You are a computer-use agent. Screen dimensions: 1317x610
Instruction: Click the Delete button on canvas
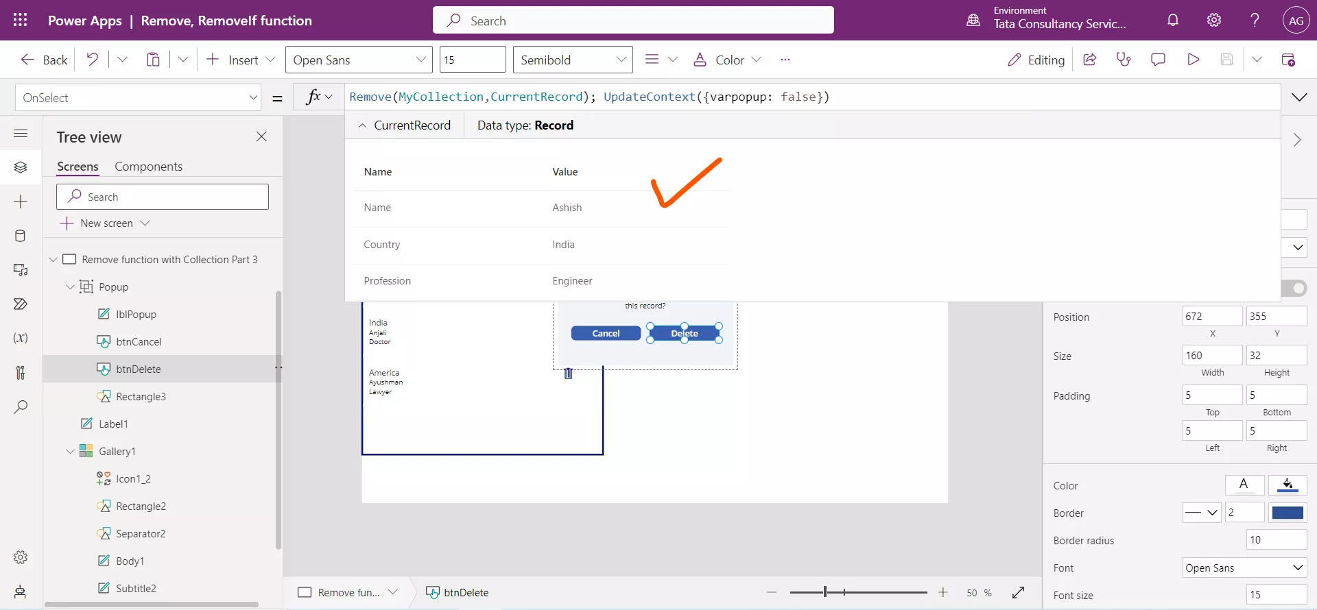point(685,333)
